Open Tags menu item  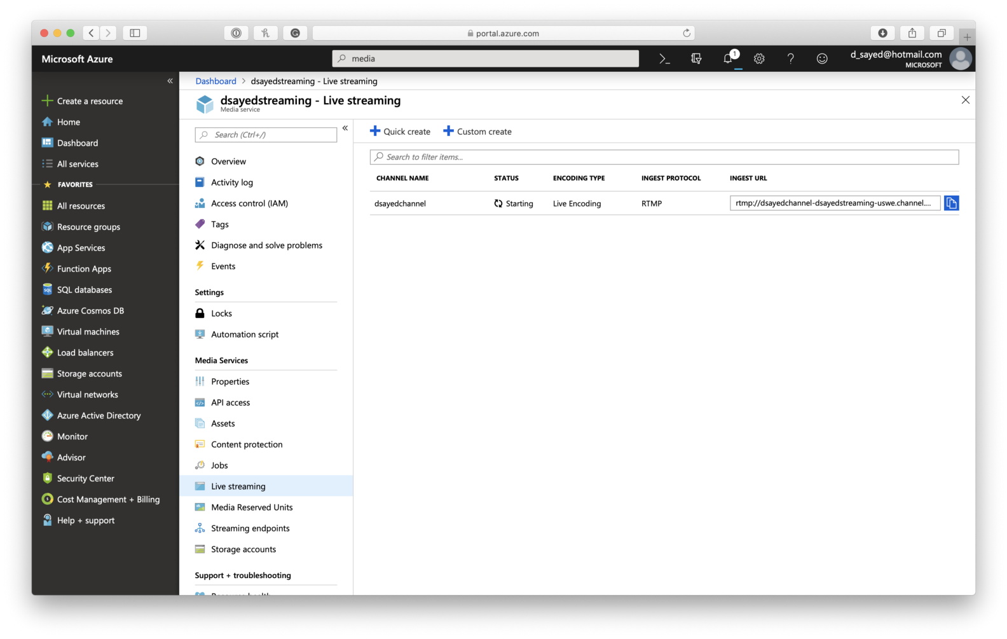[x=212, y=224]
